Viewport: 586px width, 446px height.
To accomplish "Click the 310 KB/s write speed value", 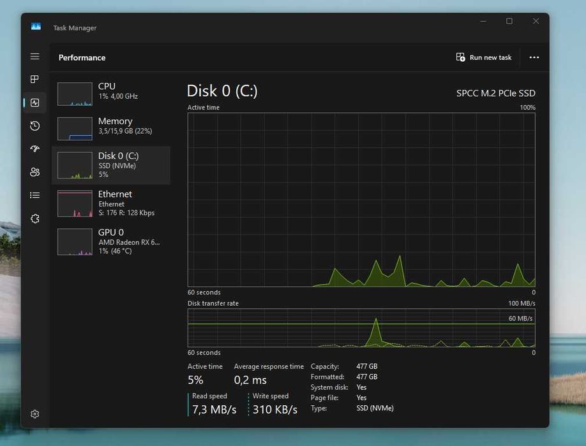I will (274, 410).
